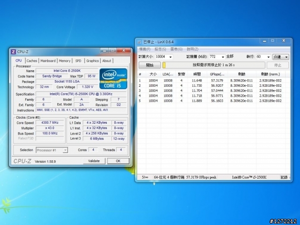Open the Memory tab in CPU-Z

tap(65, 60)
